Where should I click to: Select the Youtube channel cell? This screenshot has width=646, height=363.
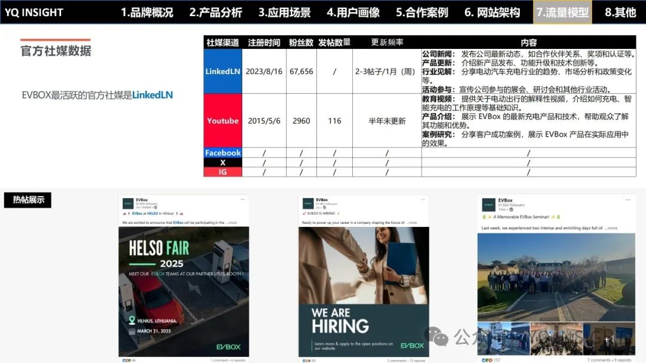coord(223,121)
